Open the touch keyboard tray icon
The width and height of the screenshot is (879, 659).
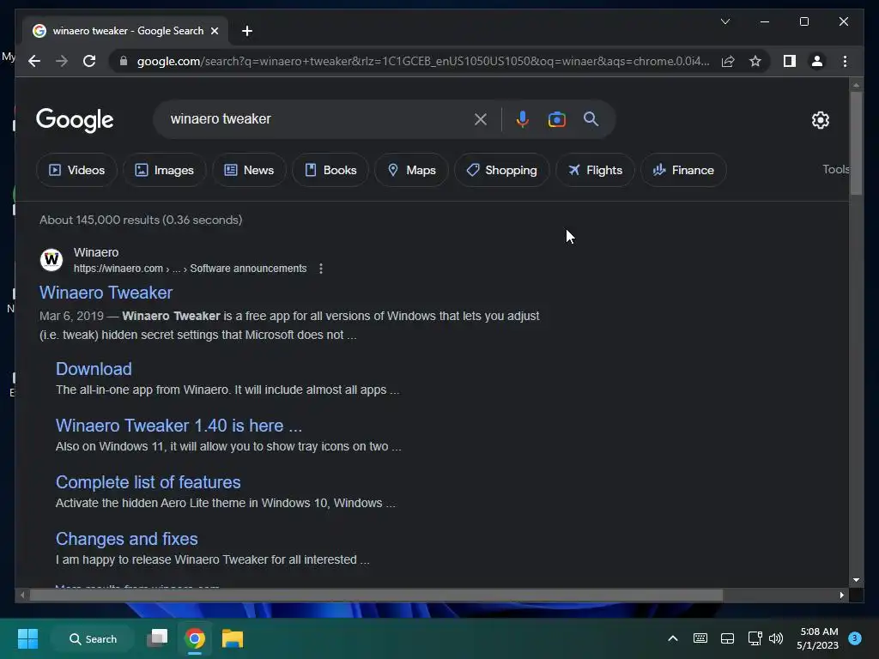[700, 638]
